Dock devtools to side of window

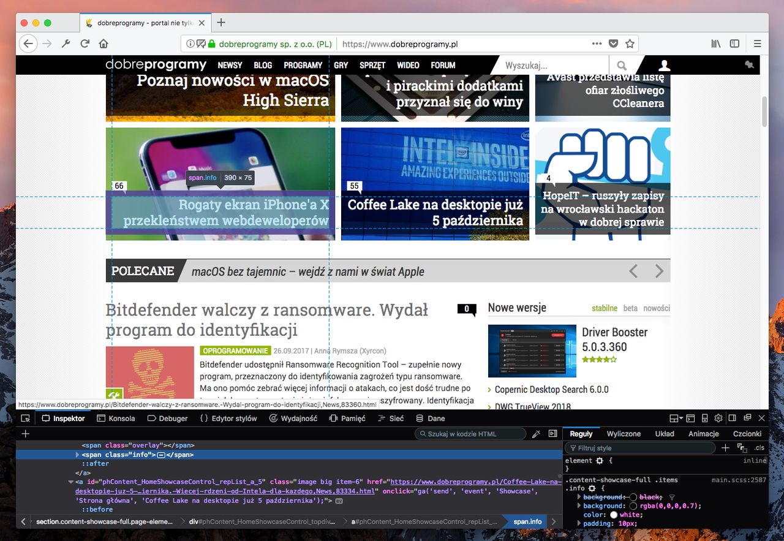(733, 418)
